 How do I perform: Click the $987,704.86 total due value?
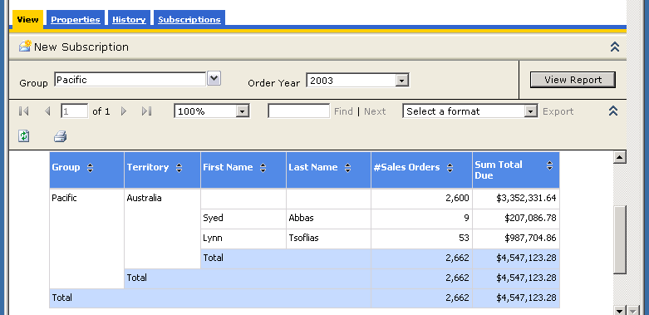point(531,238)
